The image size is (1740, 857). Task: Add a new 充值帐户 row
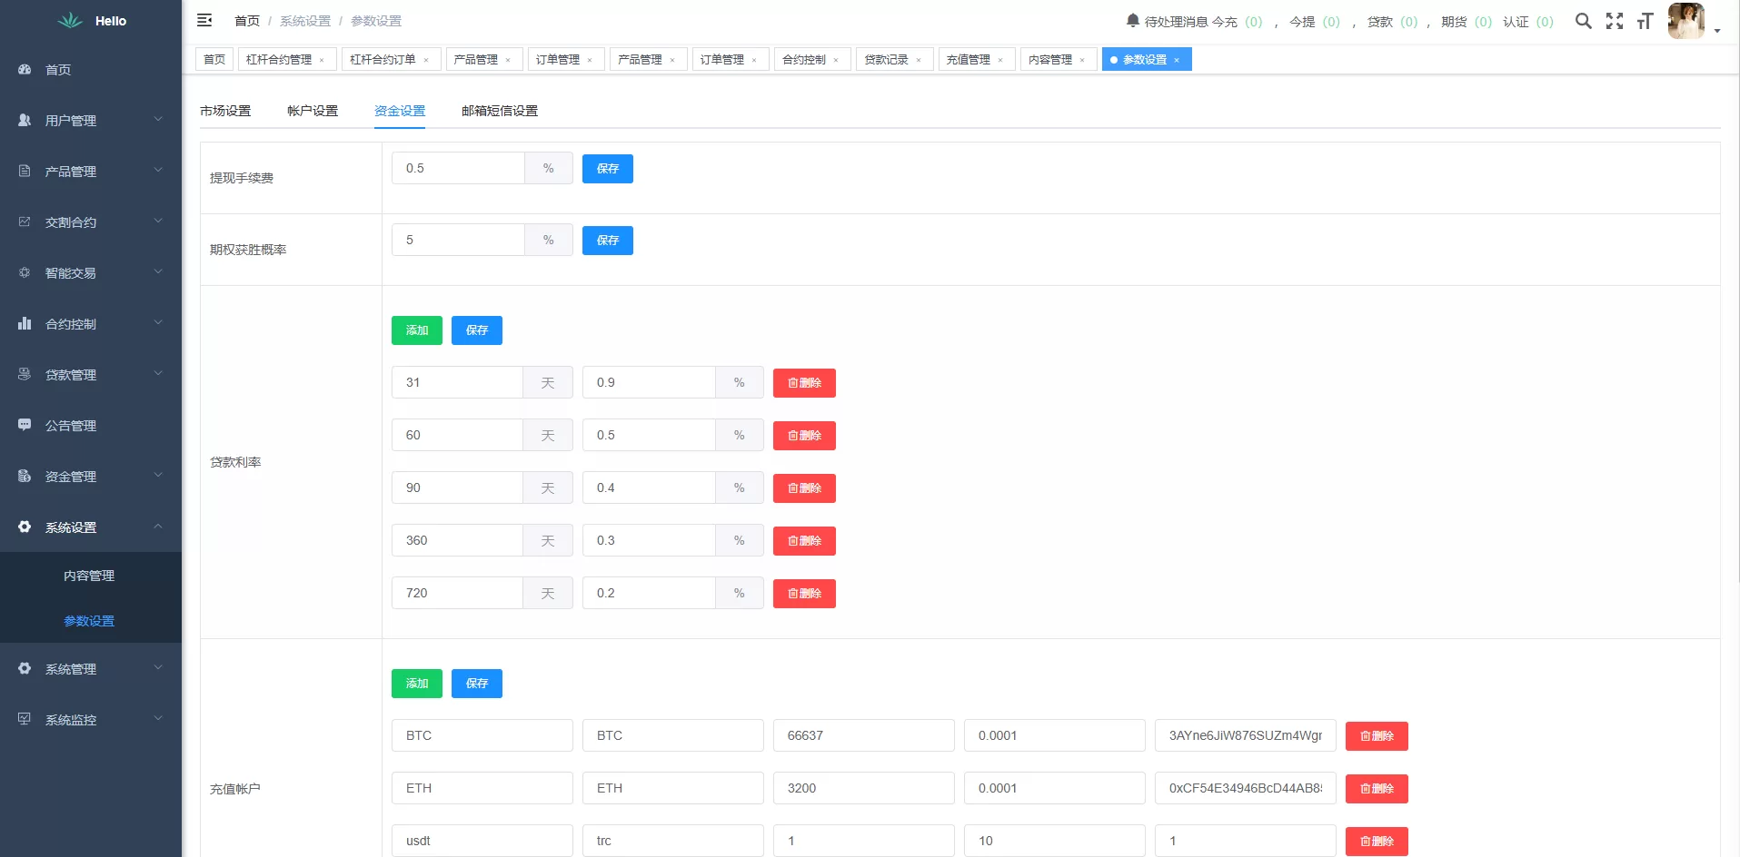coord(417,684)
